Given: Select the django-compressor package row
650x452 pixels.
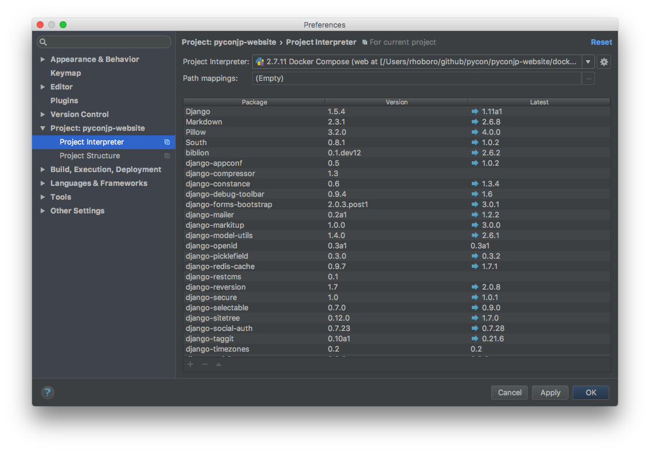Looking at the screenshot, I should [397, 174].
